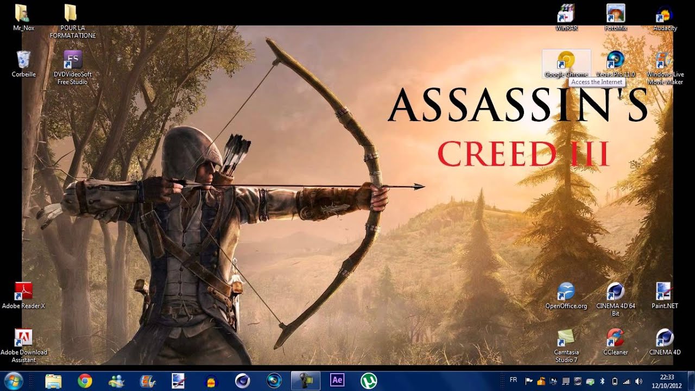Image resolution: width=695 pixels, height=391 pixels.
Task: Select the WinRAR desktop shortcut
Action: (x=566, y=17)
